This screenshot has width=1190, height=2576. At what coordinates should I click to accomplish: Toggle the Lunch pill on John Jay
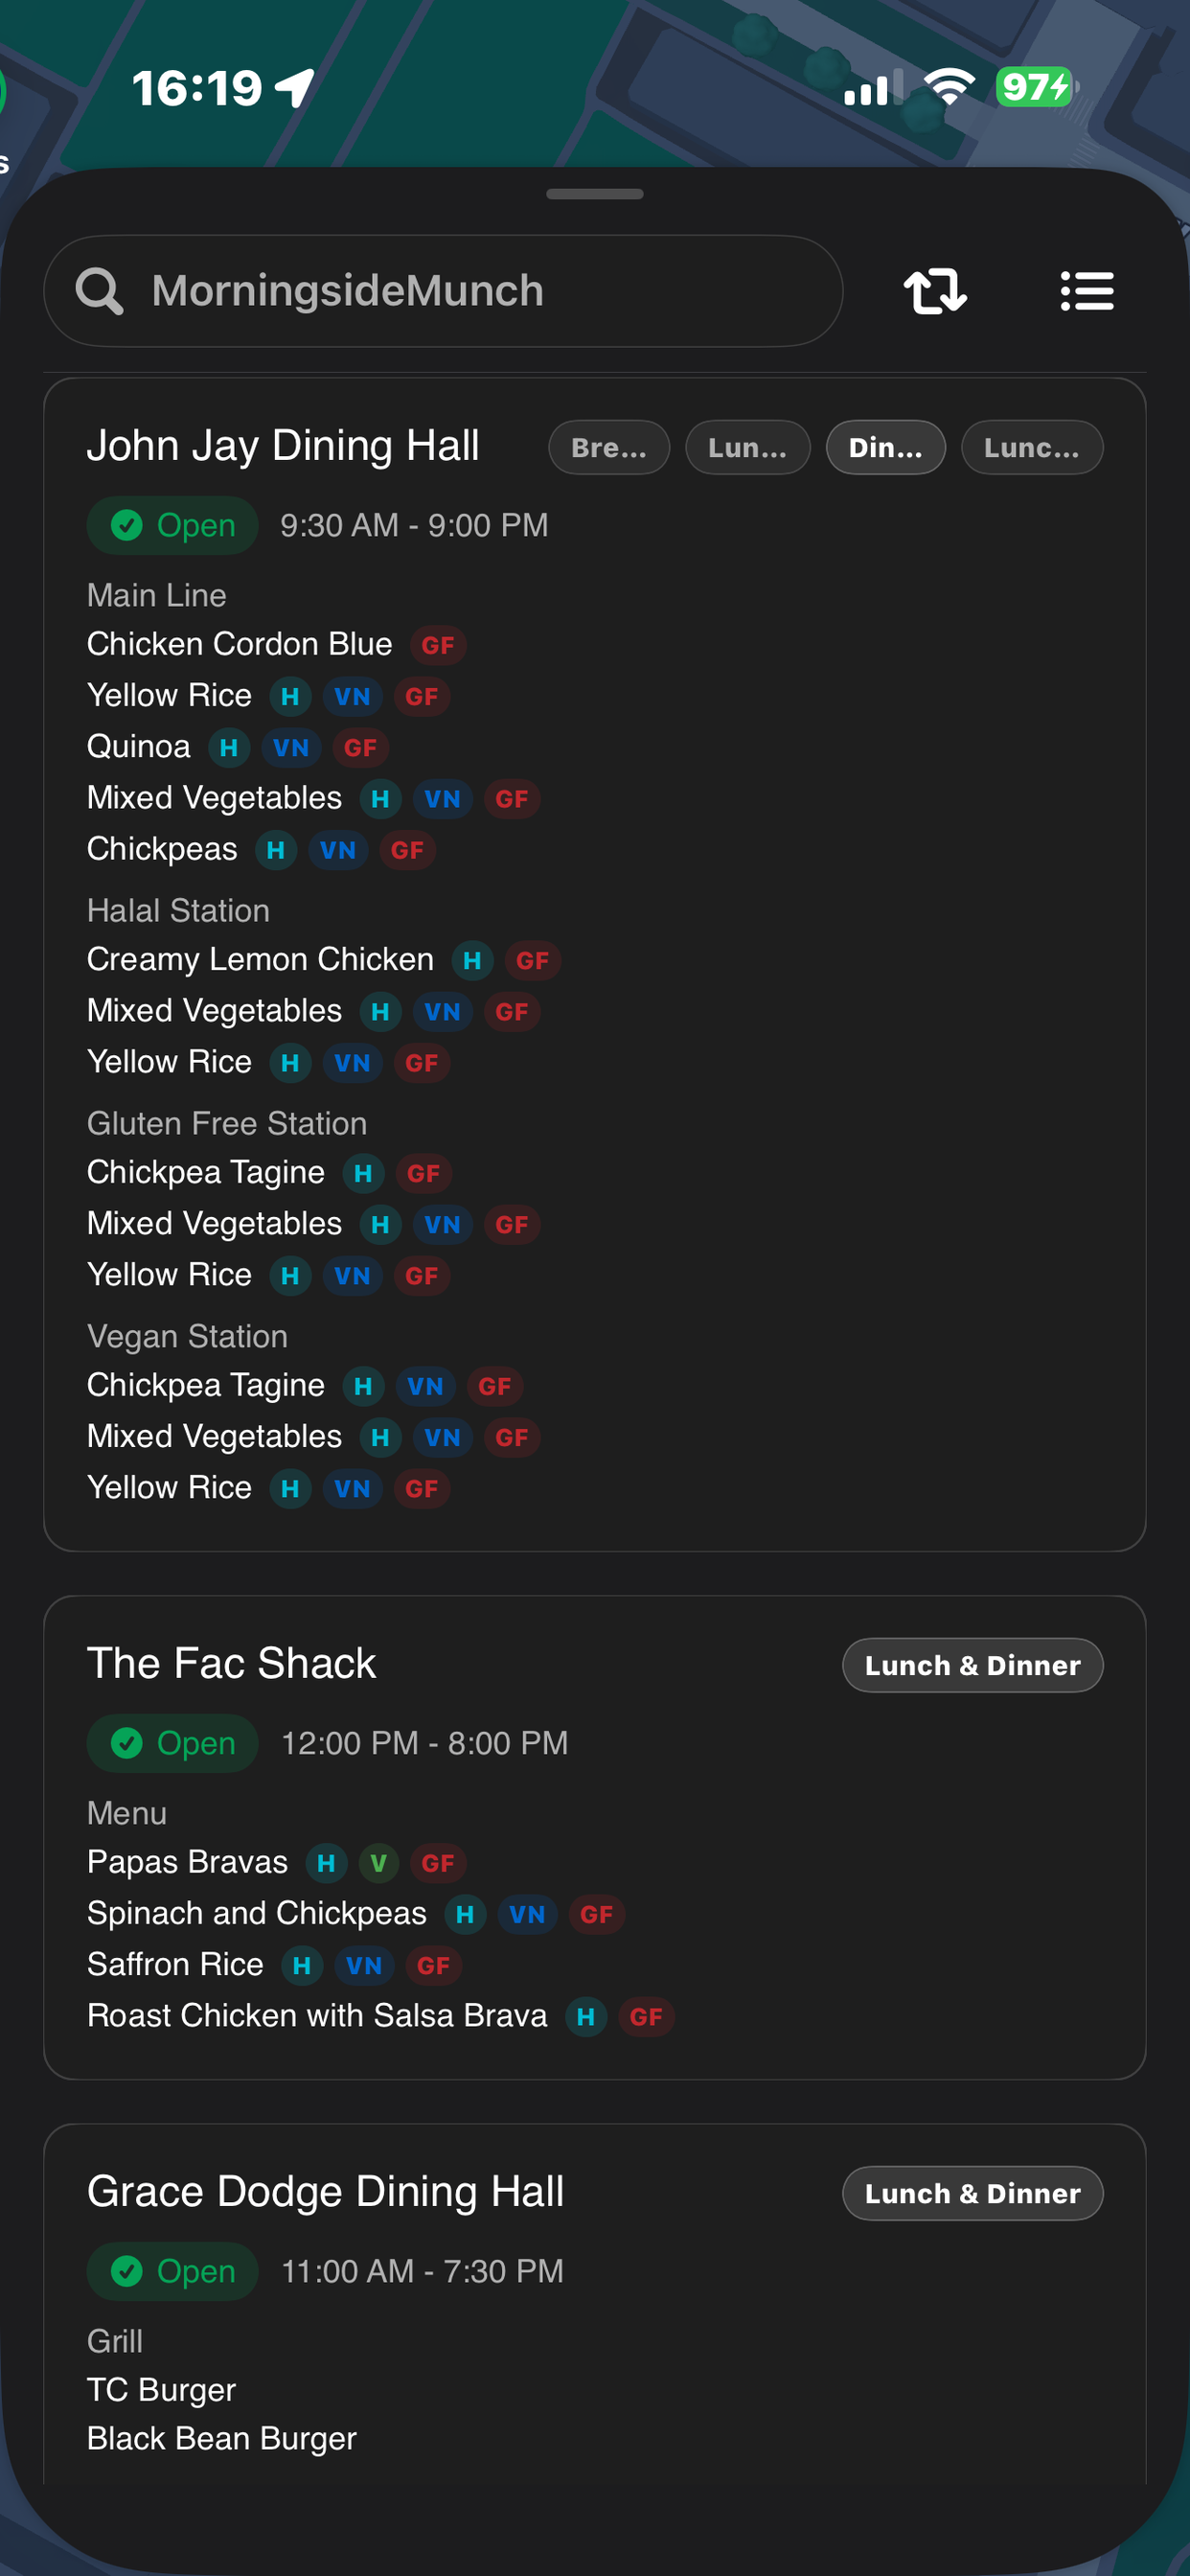pyautogui.click(x=747, y=447)
